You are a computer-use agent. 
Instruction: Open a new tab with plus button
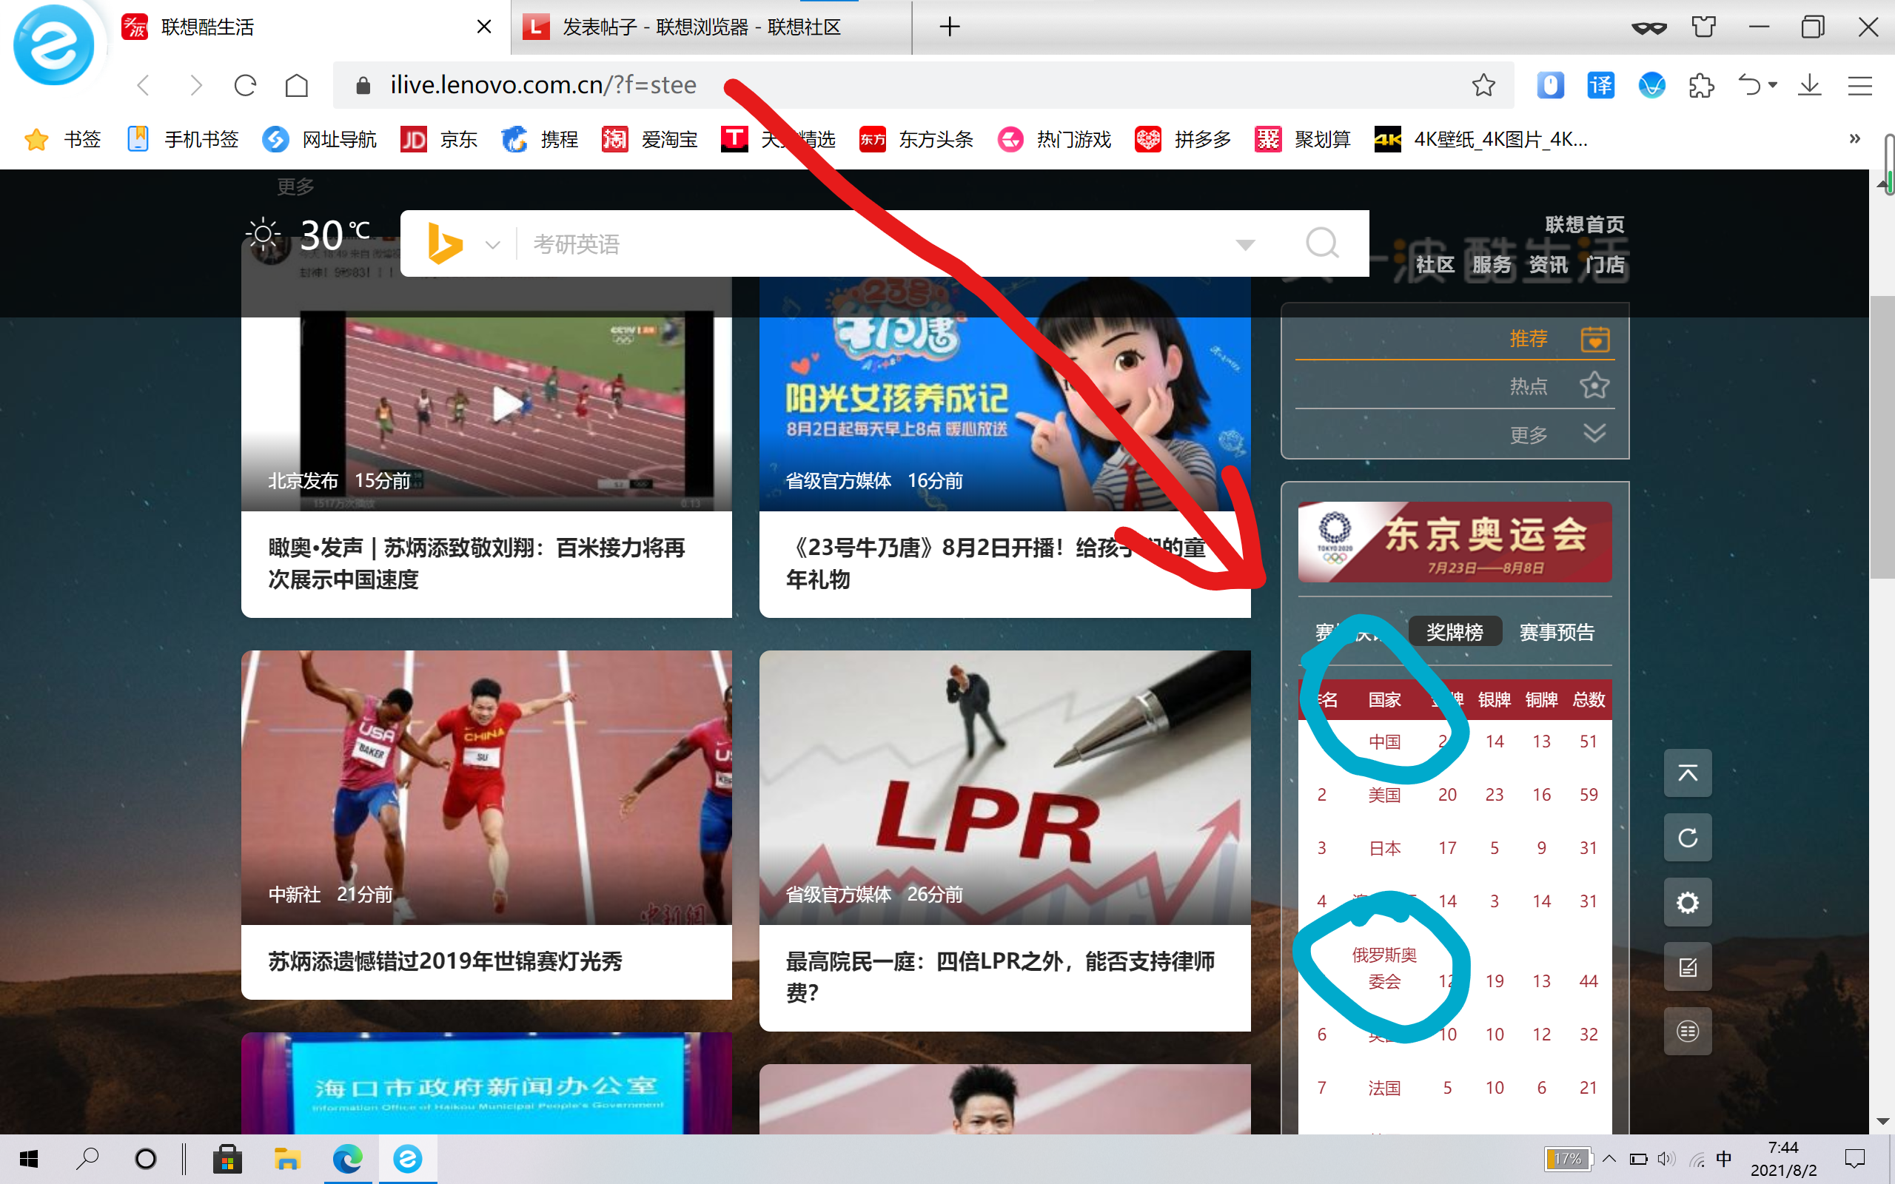click(950, 27)
